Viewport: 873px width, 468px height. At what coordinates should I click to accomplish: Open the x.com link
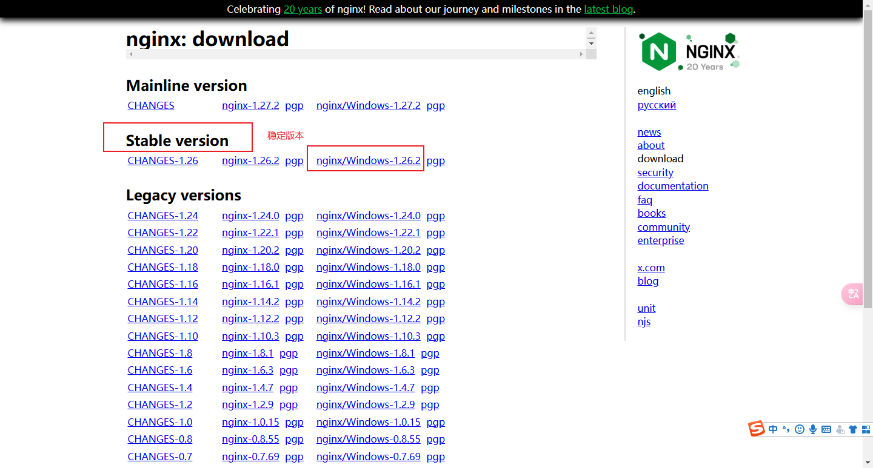click(x=651, y=268)
